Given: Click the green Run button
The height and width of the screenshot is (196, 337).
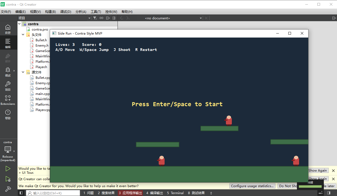Looking at the screenshot, I should pos(8,169).
